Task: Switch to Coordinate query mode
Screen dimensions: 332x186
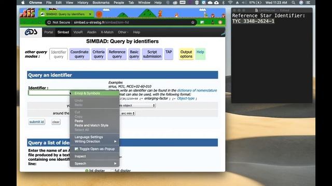Action: [x=79, y=54]
